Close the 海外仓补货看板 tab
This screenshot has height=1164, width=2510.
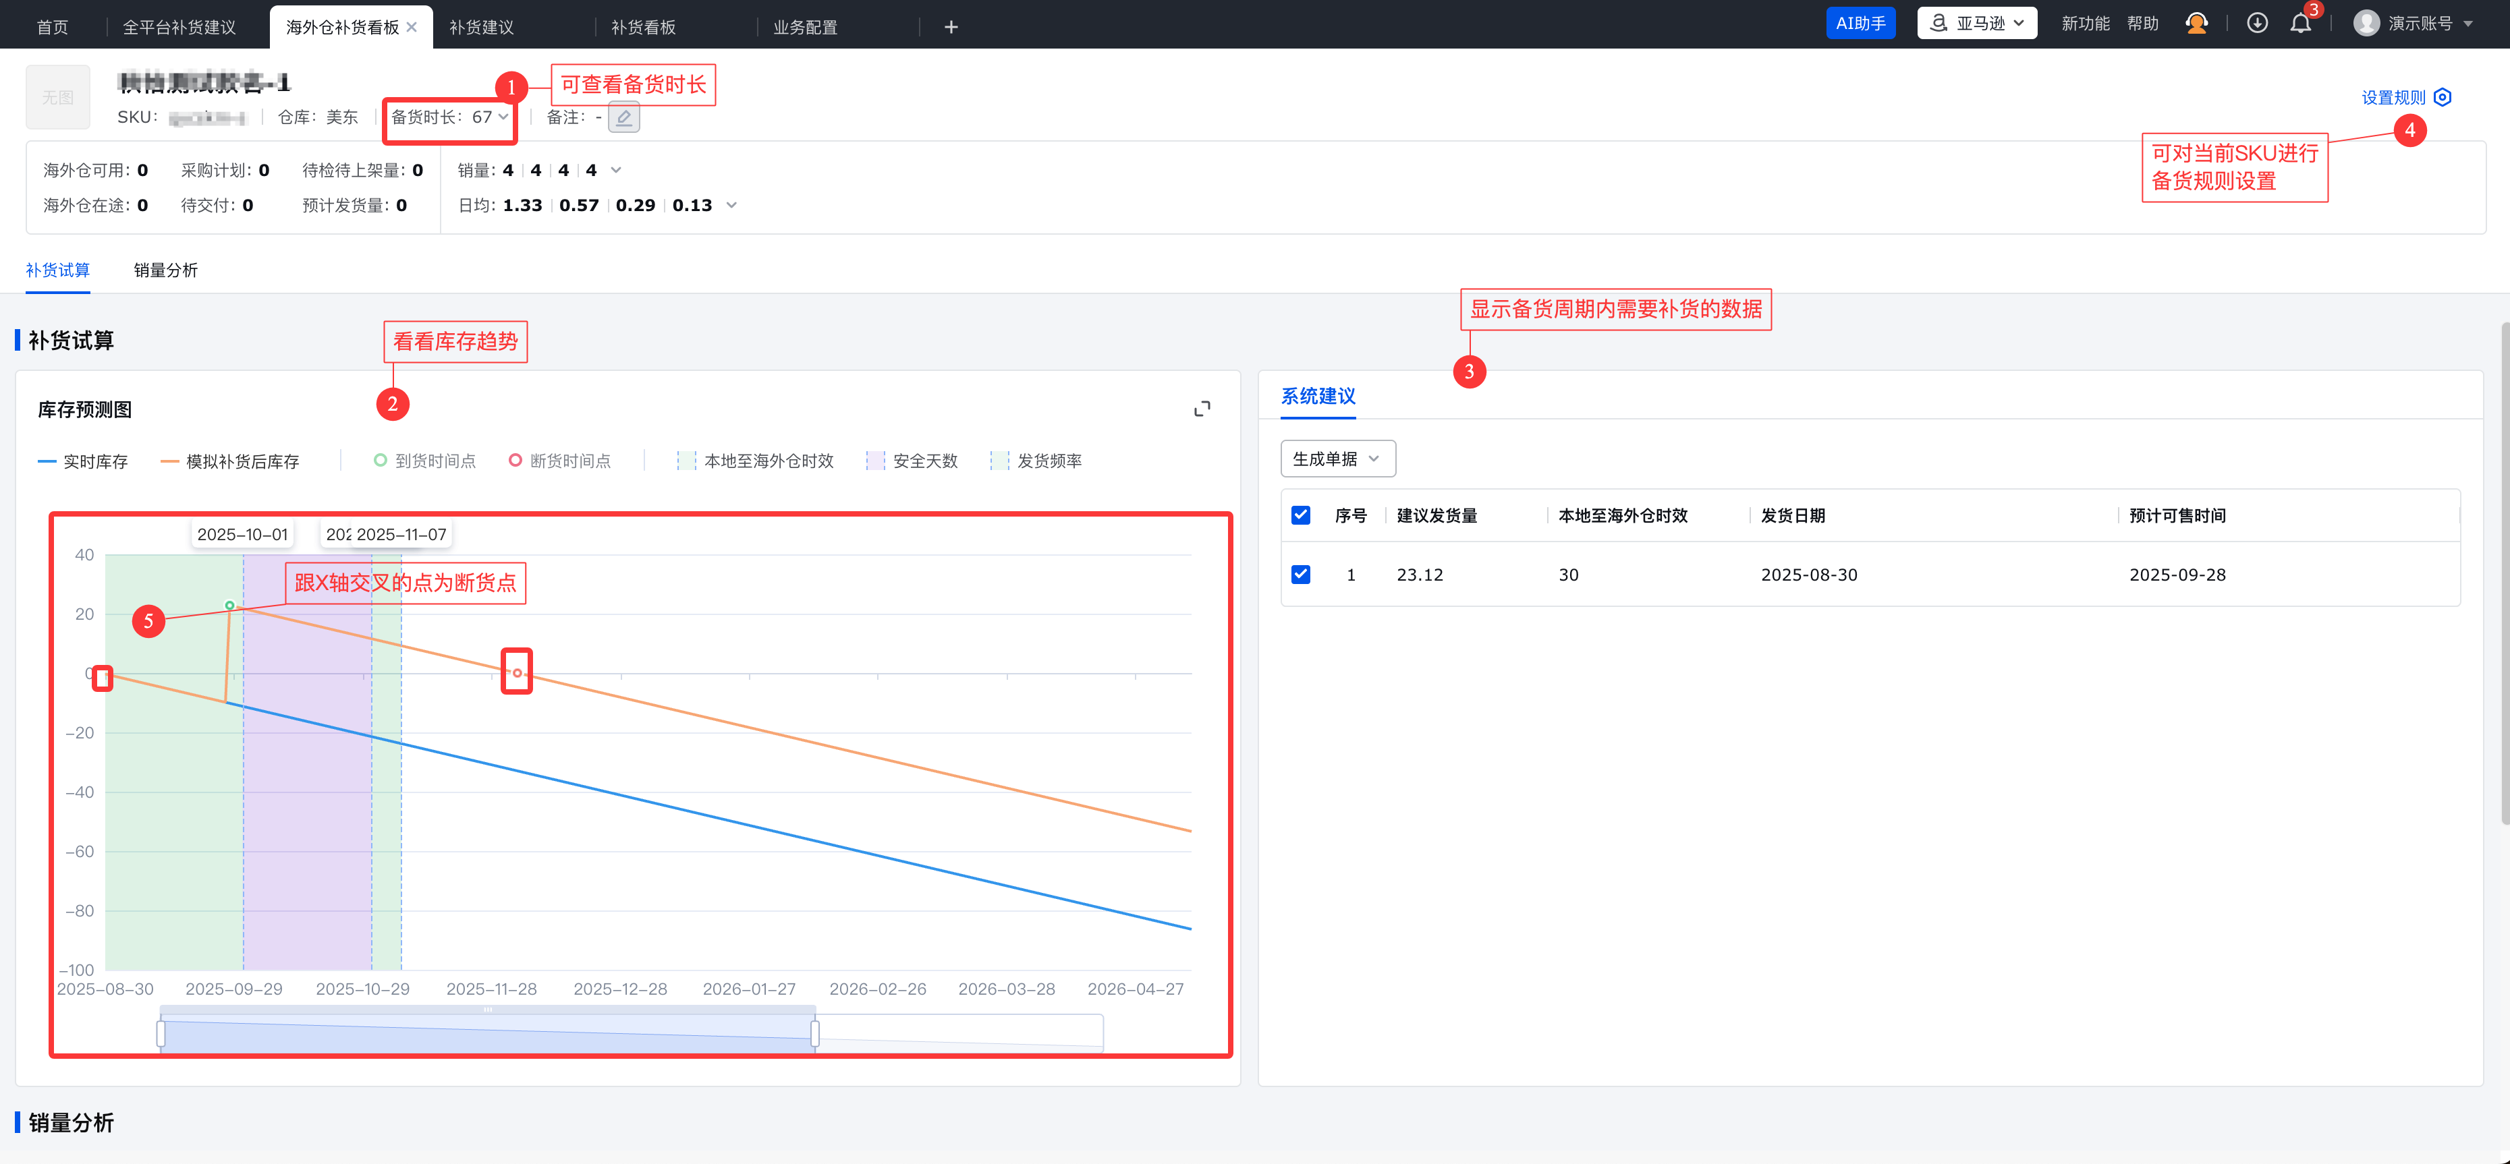[412, 27]
